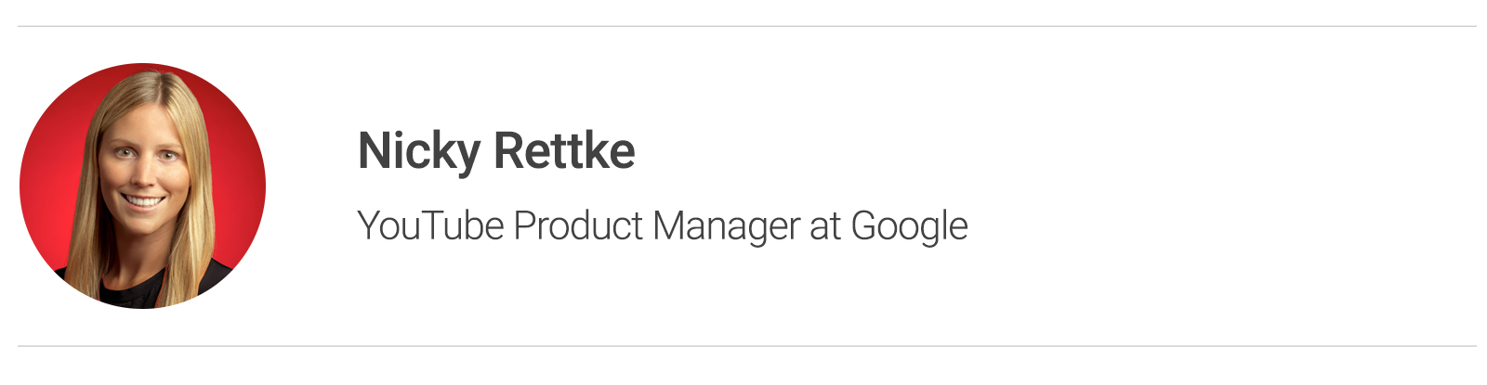1487x385 pixels.
Task: Click white gap between avatar and name
Action: 311,186
